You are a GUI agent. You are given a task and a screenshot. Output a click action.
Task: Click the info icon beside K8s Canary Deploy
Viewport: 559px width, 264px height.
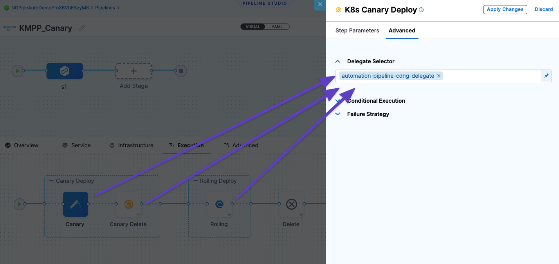[421, 10]
